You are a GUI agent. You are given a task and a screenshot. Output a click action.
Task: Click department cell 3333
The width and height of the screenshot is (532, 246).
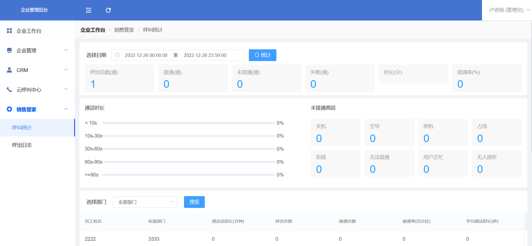(154, 239)
